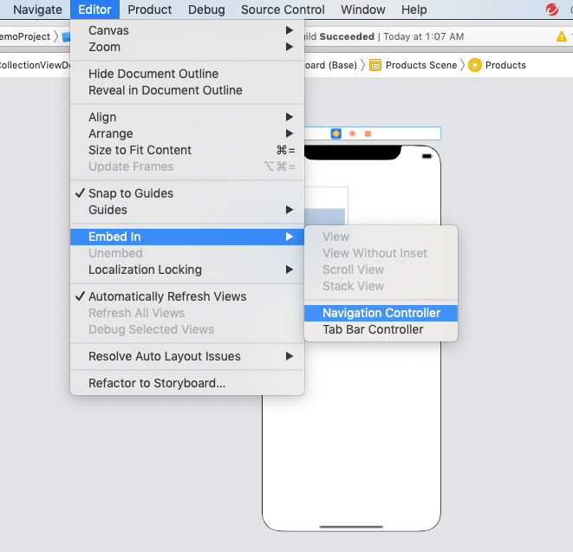Click the Products breadcrumb item
Viewport: 573px width, 552px height.
pos(505,65)
